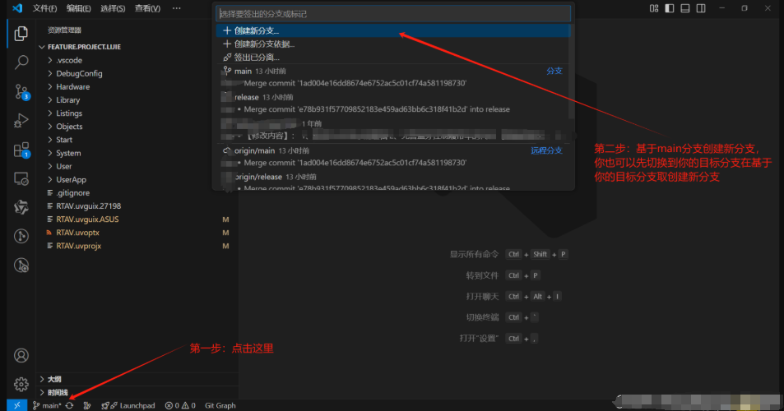Click the Customize Layout icon in title bar

tap(654, 8)
